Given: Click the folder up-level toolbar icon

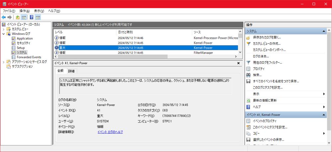Looking at the screenshot, I should point(18,17).
